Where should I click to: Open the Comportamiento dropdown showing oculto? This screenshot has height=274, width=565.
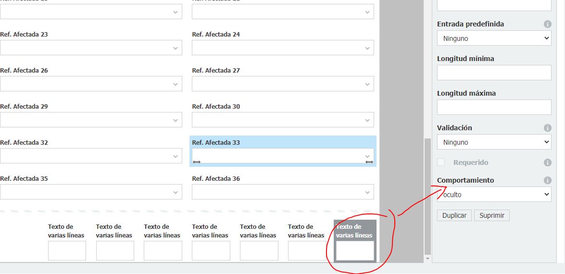pos(494,194)
